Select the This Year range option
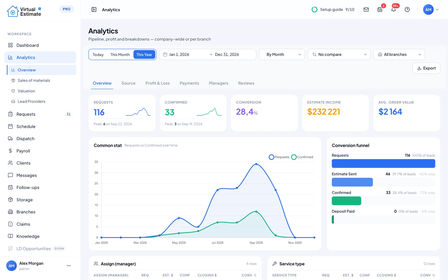The width and height of the screenshot is (448, 280). pos(144,55)
